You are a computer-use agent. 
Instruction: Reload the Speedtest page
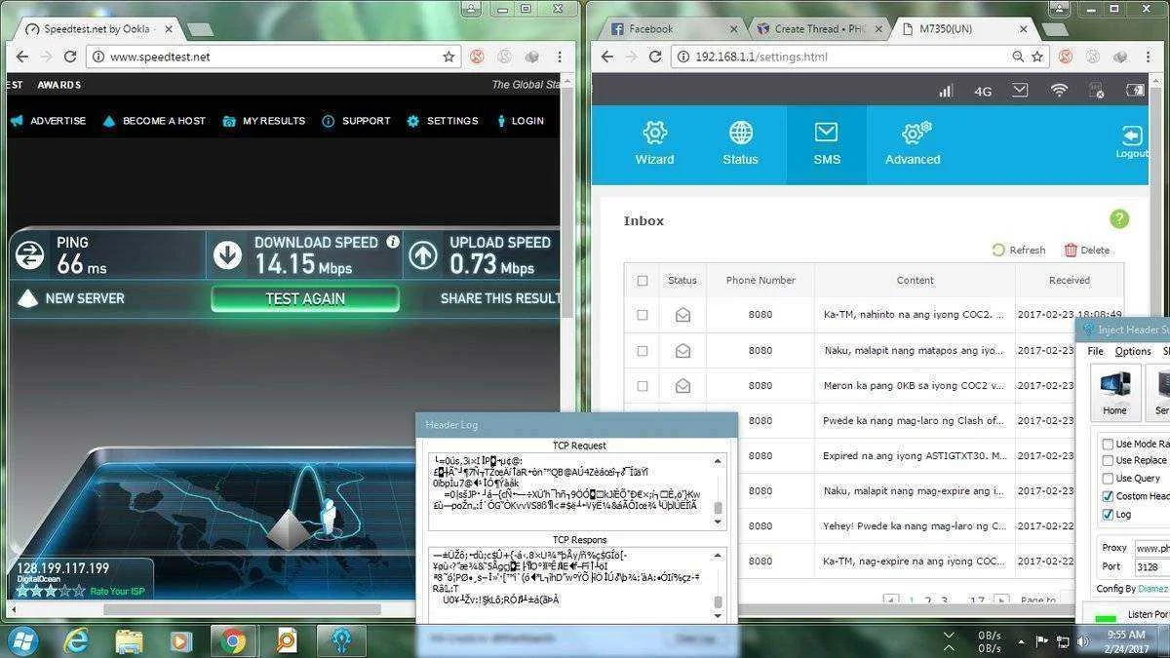click(72, 57)
